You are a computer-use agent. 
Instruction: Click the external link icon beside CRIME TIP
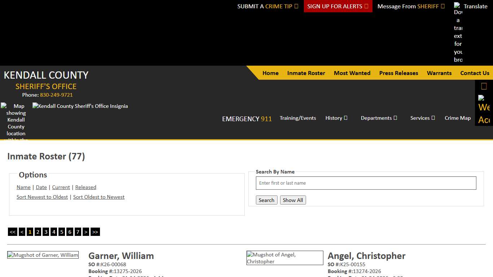pyautogui.click(x=296, y=6)
